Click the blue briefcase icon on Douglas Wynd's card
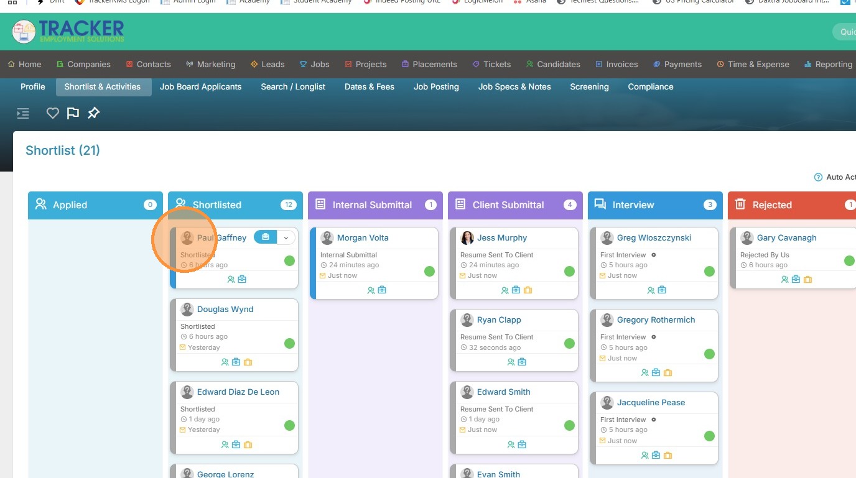 236,362
